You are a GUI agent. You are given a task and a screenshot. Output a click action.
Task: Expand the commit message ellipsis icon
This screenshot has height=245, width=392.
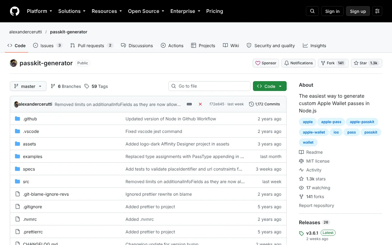click(x=189, y=104)
